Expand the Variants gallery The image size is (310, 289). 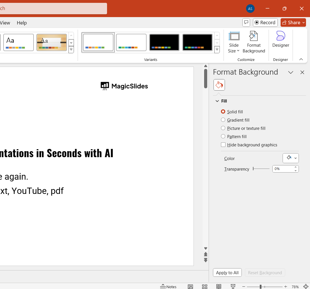pyautogui.click(x=217, y=50)
